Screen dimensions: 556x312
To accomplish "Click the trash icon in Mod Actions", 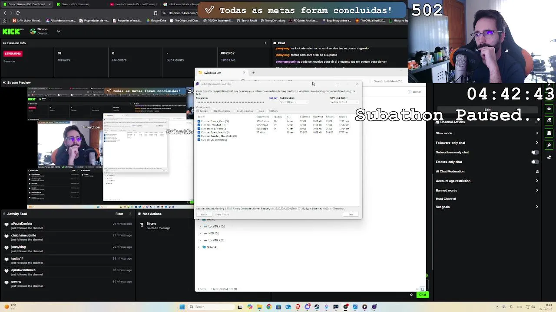I will (x=142, y=225).
